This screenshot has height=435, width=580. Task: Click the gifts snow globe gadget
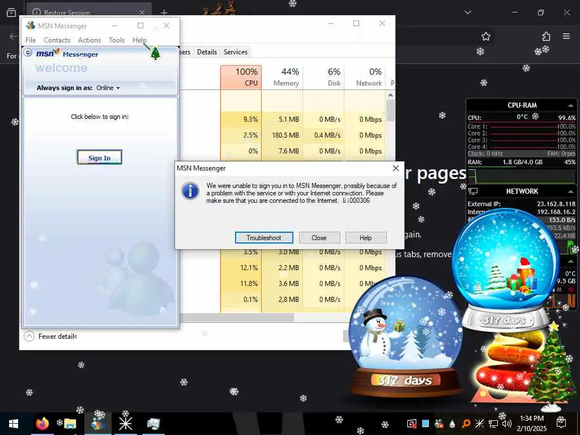pyautogui.click(x=506, y=270)
